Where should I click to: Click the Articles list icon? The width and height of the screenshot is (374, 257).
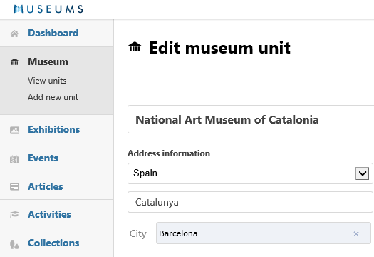click(x=14, y=187)
